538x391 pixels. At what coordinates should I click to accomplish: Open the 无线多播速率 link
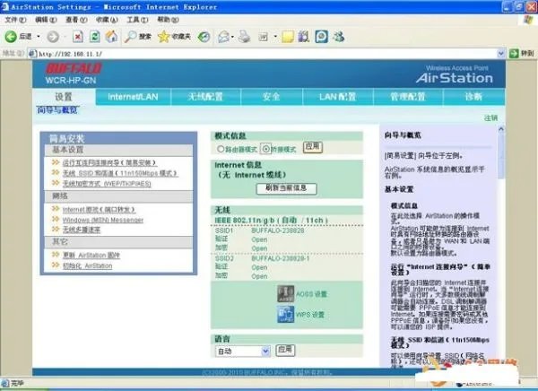(82, 230)
